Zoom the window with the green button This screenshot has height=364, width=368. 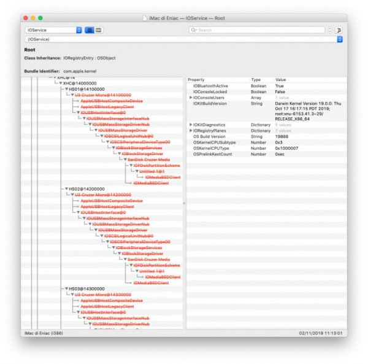tap(40, 18)
